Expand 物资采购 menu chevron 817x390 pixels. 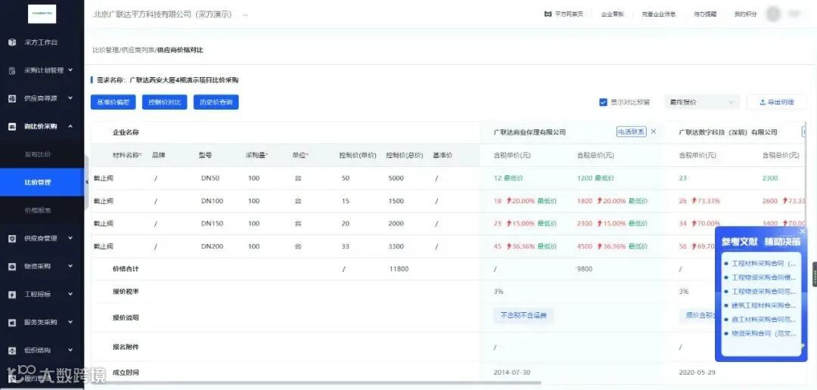[x=71, y=267]
